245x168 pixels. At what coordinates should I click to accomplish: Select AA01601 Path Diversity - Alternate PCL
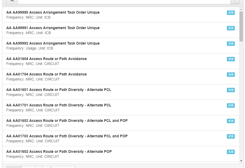pyautogui.click(x=59, y=90)
